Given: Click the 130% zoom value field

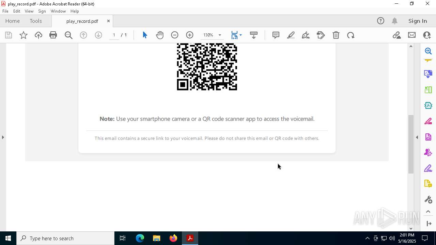Looking at the screenshot, I should (208, 35).
